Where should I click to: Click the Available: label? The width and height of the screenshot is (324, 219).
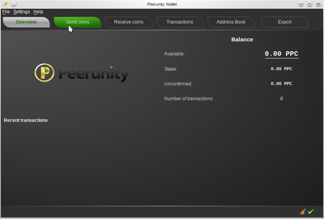tap(175, 54)
